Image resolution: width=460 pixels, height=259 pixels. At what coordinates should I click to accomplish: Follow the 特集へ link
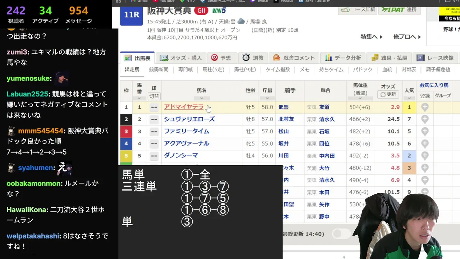(372, 37)
